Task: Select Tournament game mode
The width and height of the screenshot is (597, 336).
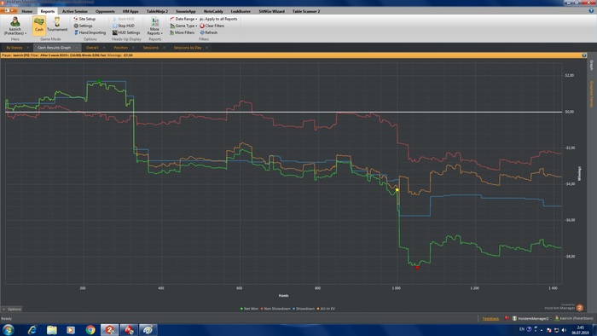Action: pyautogui.click(x=57, y=25)
